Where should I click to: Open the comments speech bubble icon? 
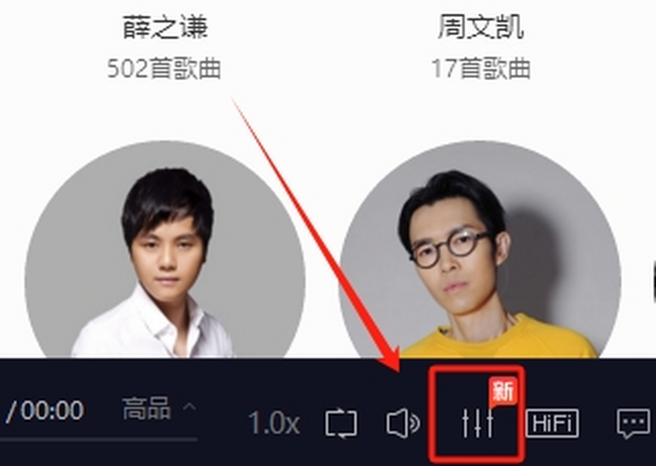point(634,423)
